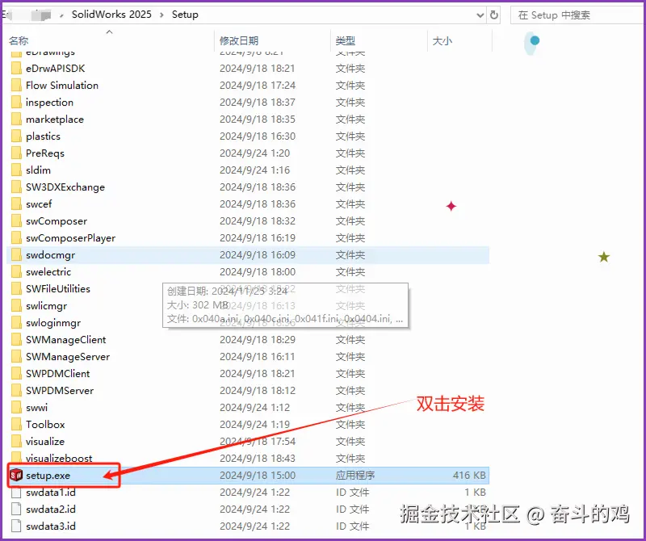Select the folder name Flow Simulation
This screenshot has height=541, width=646.
(x=62, y=86)
